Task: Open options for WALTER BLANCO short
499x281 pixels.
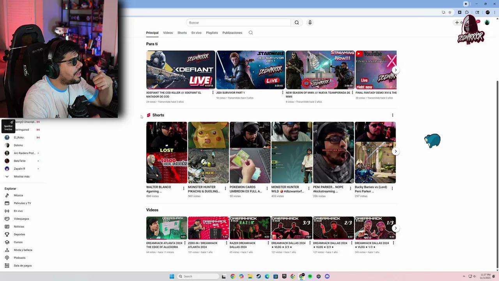Action: pos(184,189)
